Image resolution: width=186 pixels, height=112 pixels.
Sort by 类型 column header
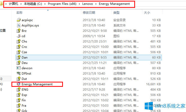point(116,12)
